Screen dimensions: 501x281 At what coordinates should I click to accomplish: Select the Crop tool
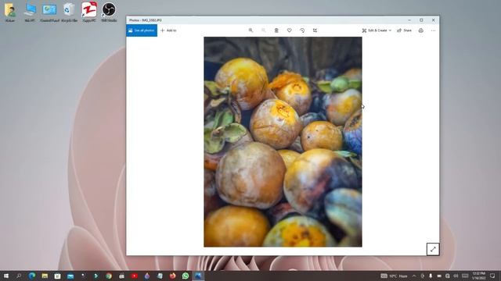[x=315, y=30]
